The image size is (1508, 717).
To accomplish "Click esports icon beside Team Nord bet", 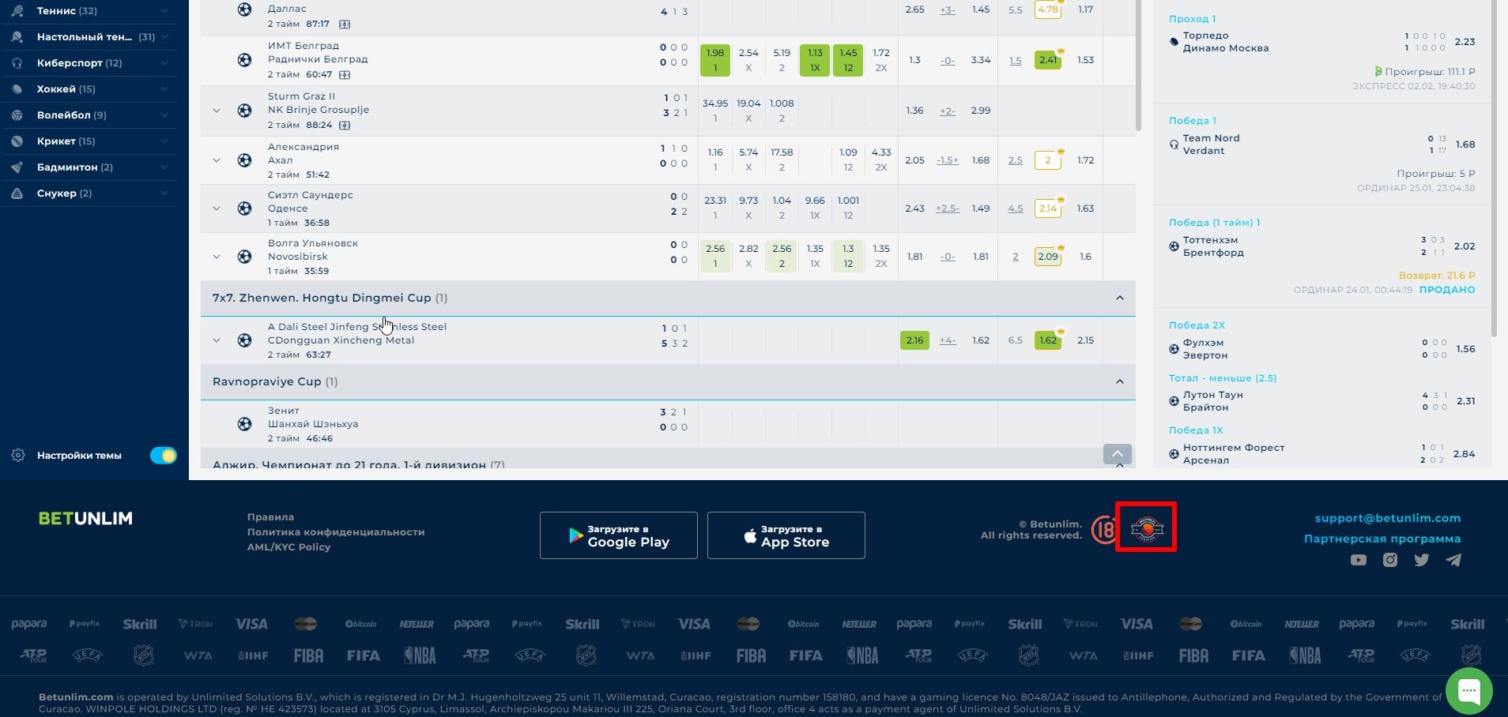I will (x=1174, y=145).
